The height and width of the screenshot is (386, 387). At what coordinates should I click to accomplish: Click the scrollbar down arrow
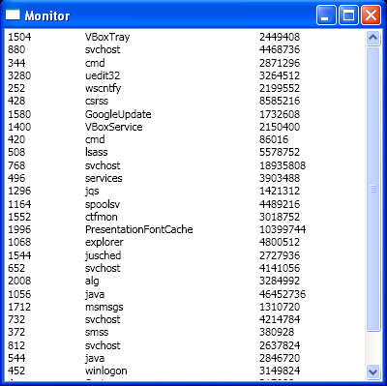(373, 372)
